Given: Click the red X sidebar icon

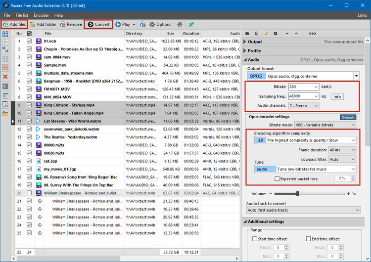Looking at the screenshot, I should (x=5, y=77).
